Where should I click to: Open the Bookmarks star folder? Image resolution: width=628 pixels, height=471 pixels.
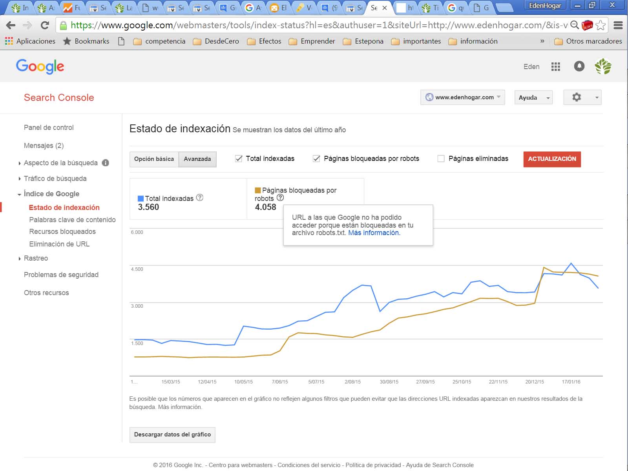point(86,41)
